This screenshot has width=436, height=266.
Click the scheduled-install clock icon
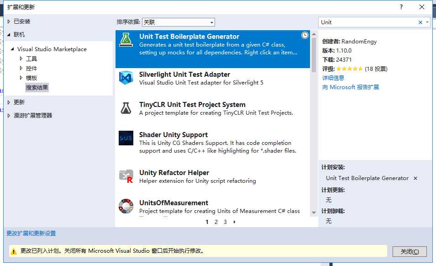pos(305,35)
